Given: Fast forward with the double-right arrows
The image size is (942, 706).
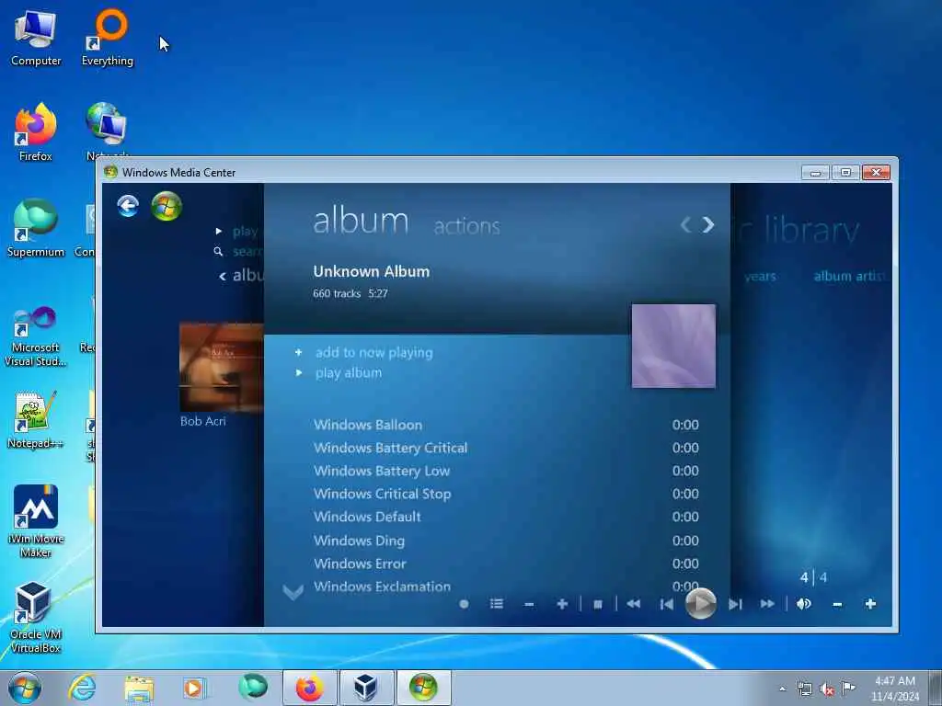Looking at the screenshot, I should pos(767,604).
